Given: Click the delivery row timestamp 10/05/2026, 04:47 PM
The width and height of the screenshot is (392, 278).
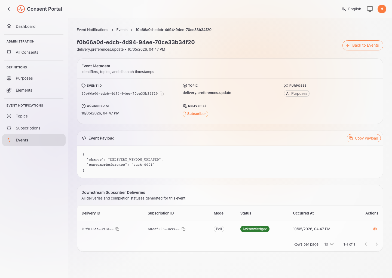Looking at the screenshot, I should pyautogui.click(x=312, y=229).
